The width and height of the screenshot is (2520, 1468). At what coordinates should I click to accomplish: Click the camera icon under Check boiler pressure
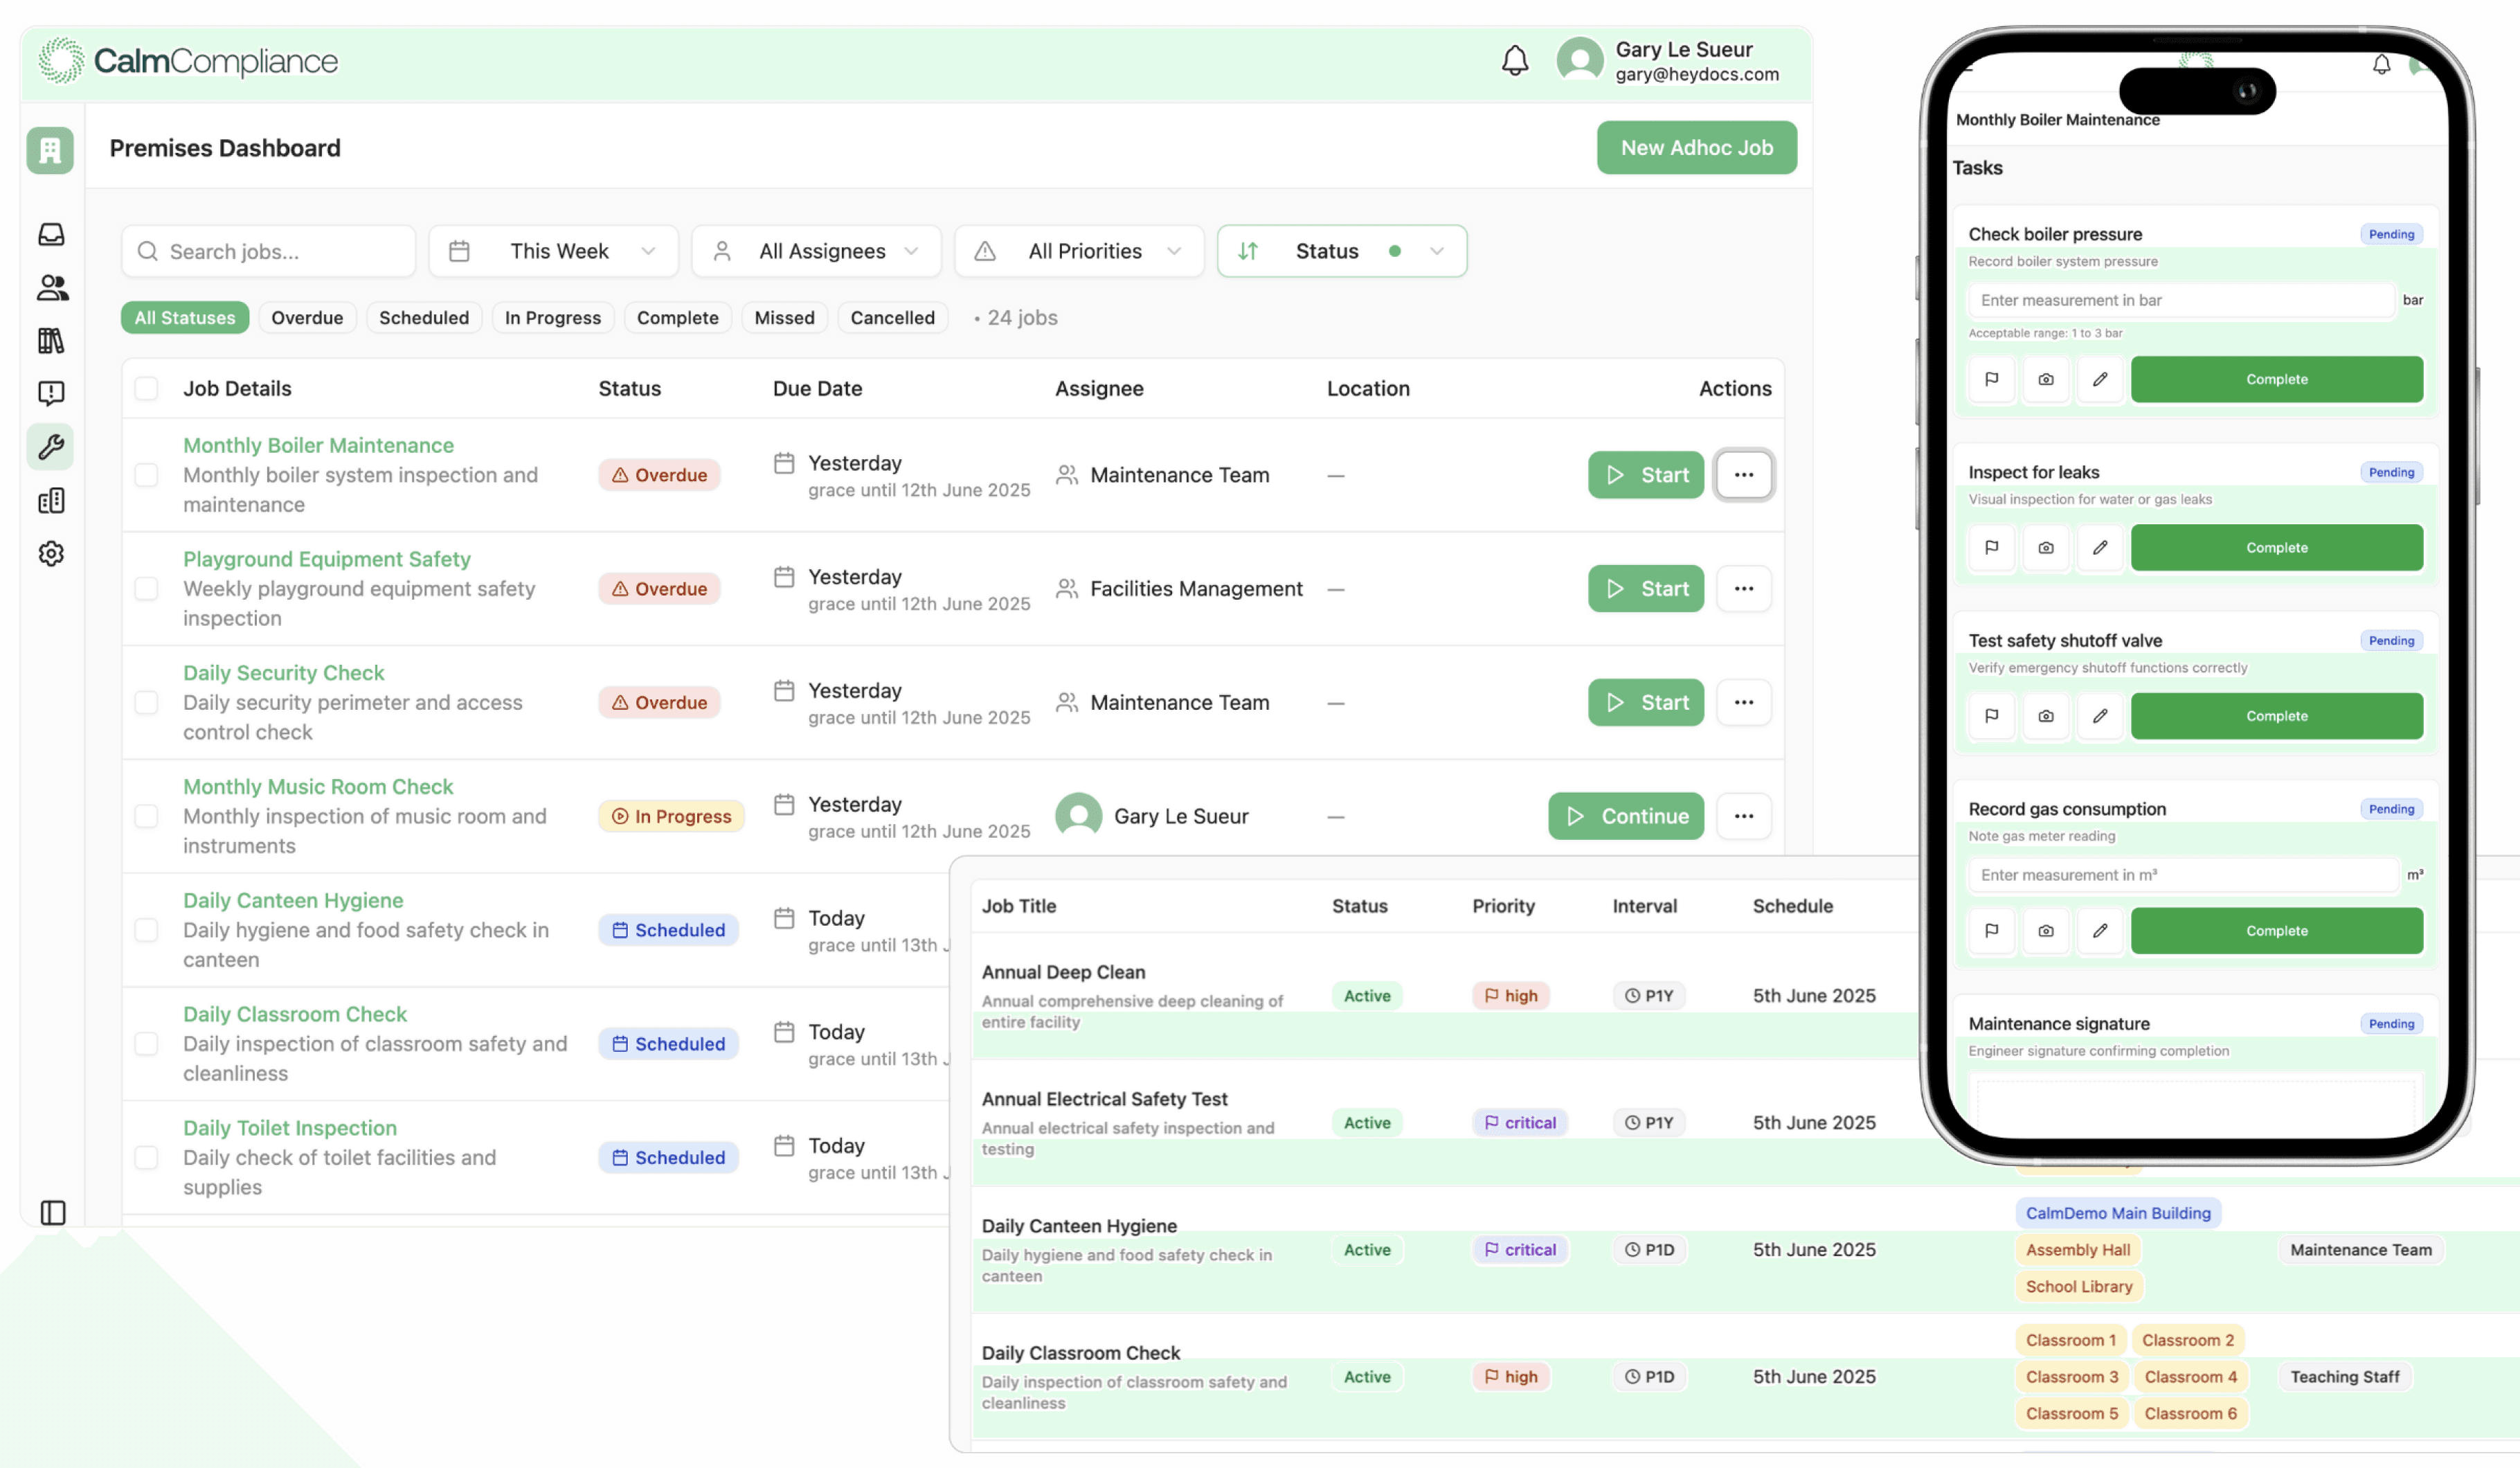click(2046, 380)
